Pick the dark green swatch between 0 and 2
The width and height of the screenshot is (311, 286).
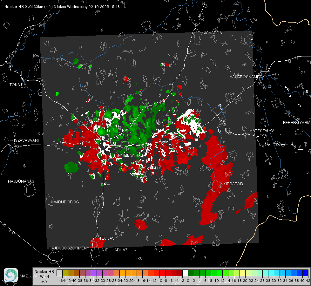pos(191,273)
